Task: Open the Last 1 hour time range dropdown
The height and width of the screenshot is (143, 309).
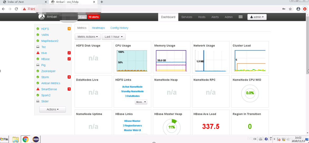Action: tap(114, 37)
